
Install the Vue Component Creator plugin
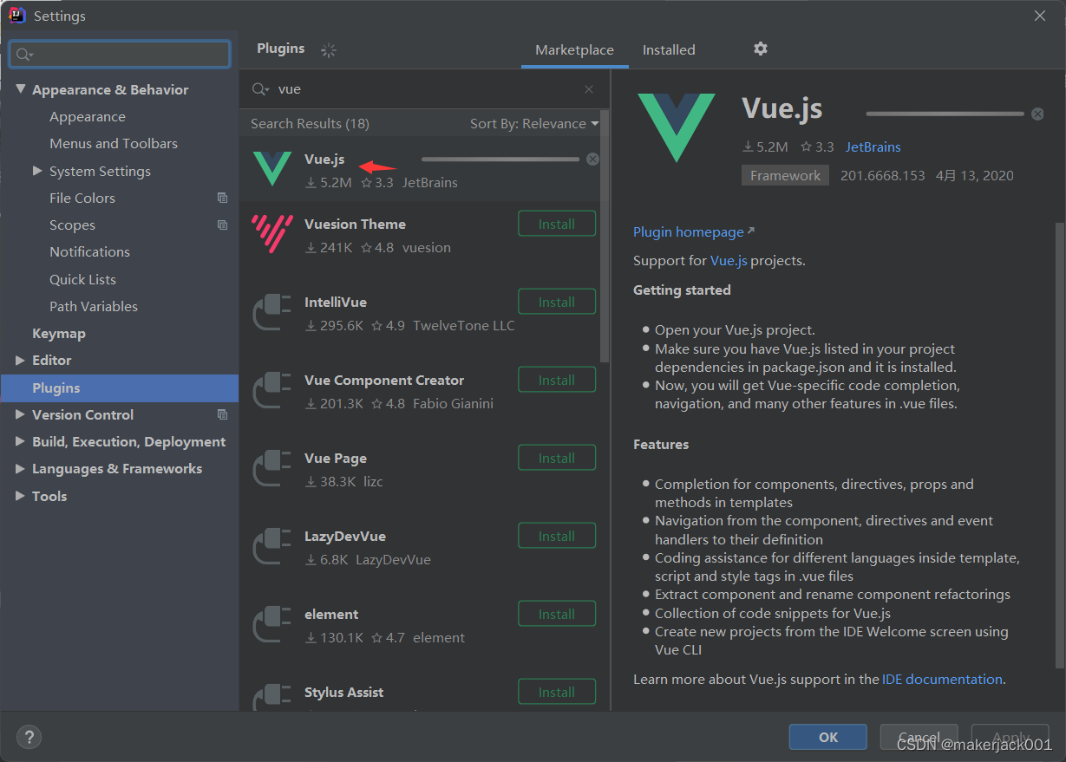coord(556,380)
